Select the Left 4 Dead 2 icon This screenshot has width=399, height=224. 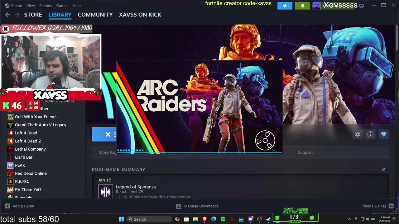[x=10, y=141]
